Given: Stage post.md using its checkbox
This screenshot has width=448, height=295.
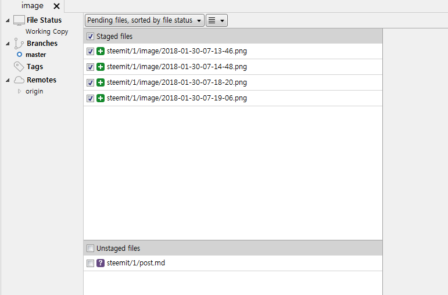Looking at the screenshot, I should [x=90, y=264].
